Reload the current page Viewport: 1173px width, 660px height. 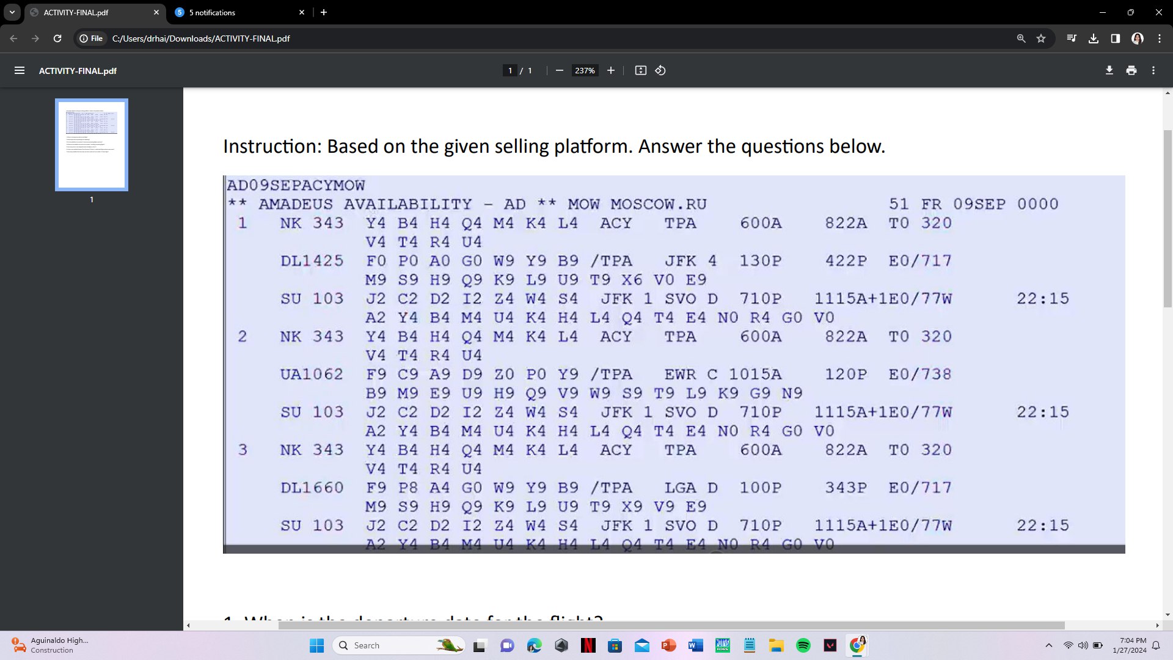click(57, 38)
